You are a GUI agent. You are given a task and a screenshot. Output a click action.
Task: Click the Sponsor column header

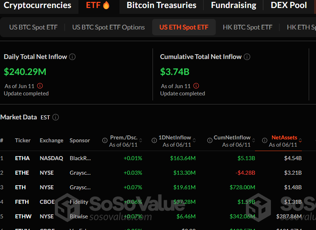click(x=80, y=140)
